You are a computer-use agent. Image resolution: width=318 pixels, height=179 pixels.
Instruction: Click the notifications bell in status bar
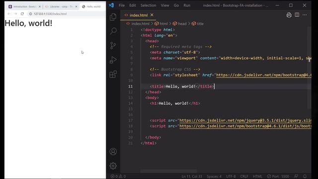(x=305, y=177)
